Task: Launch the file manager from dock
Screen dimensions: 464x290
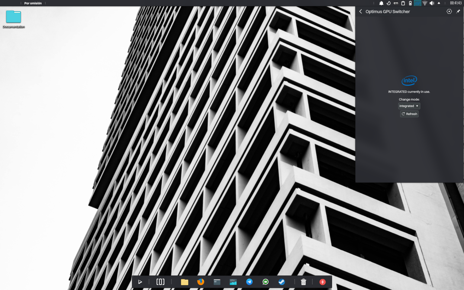Action: click(185, 282)
